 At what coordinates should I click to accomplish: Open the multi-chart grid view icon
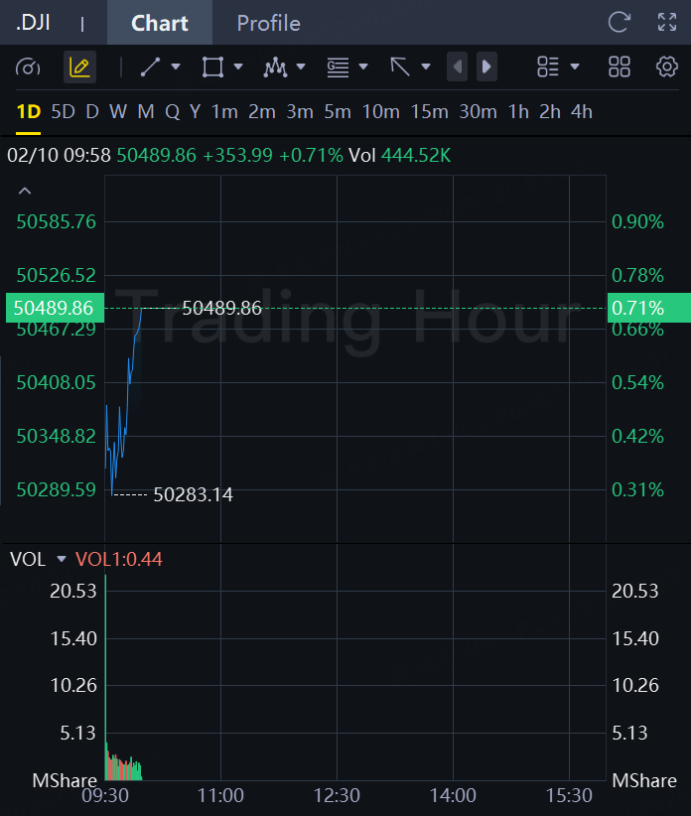620,67
